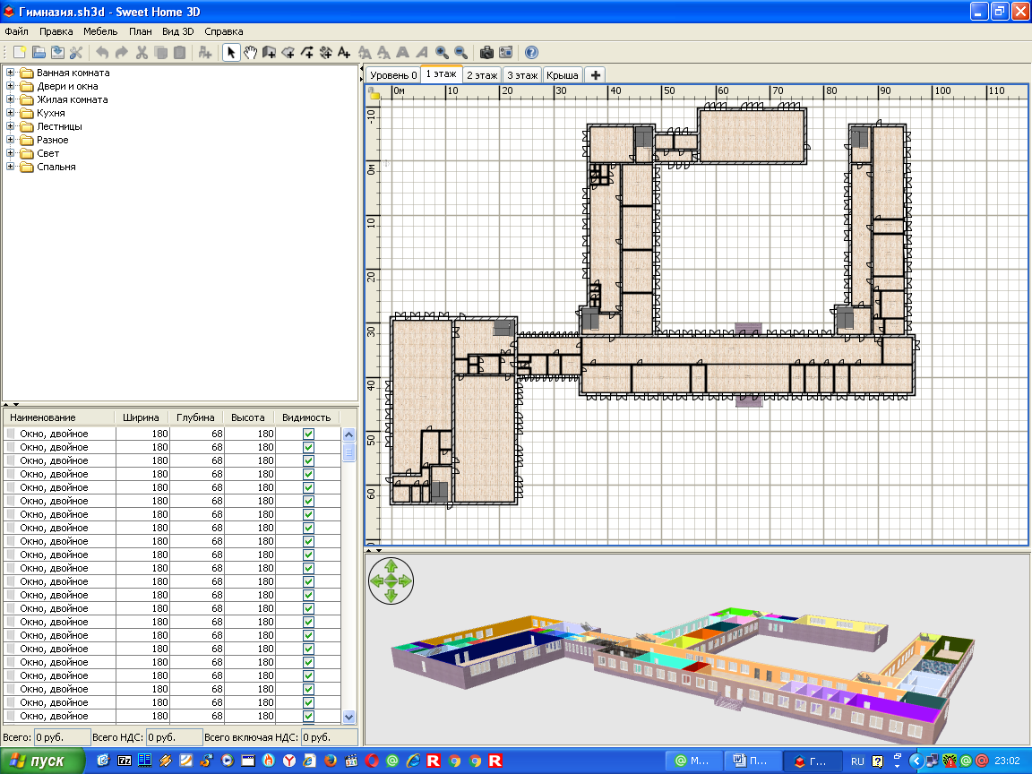Sort furniture by the Ширина column header
1032x774 pixels.
(142, 417)
